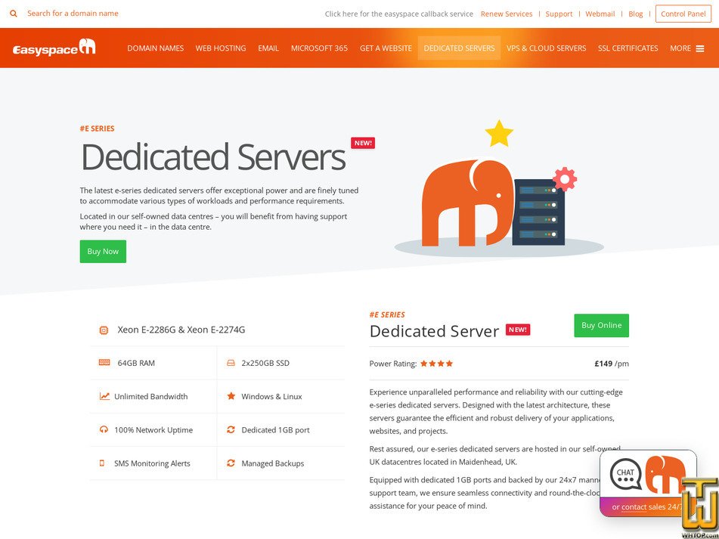Open SSL Certificates menu
719x539 pixels.
point(628,48)
